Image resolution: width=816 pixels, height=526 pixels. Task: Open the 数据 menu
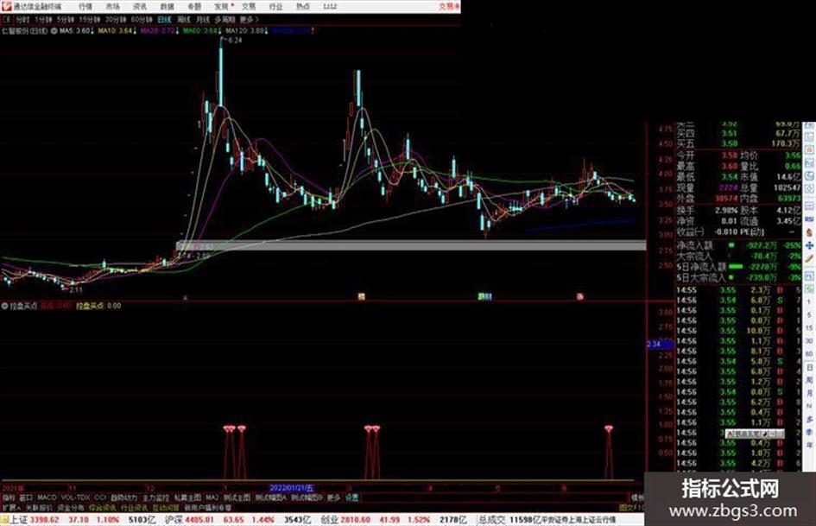167,6
